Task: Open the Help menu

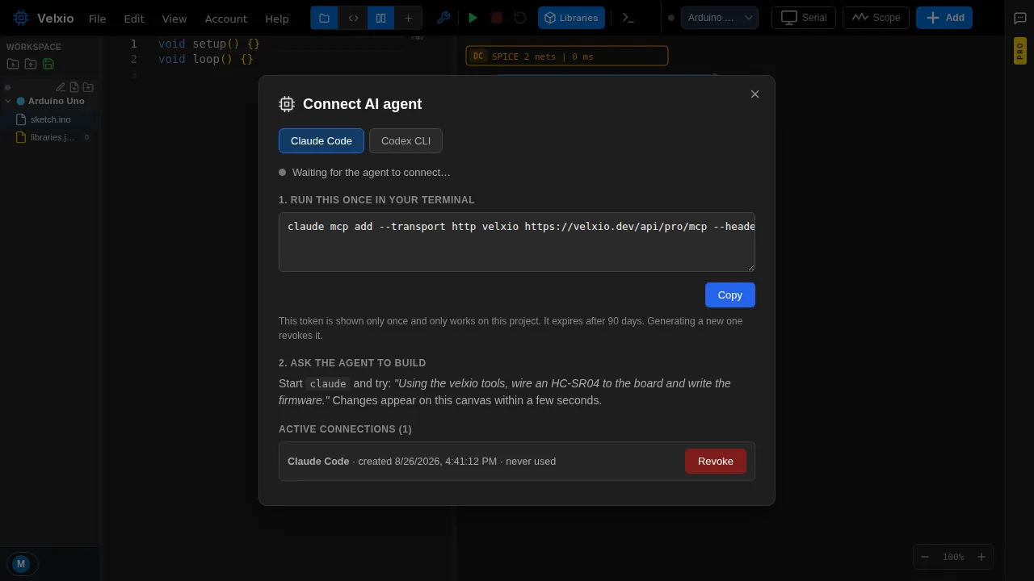Action: coord(277,18)
